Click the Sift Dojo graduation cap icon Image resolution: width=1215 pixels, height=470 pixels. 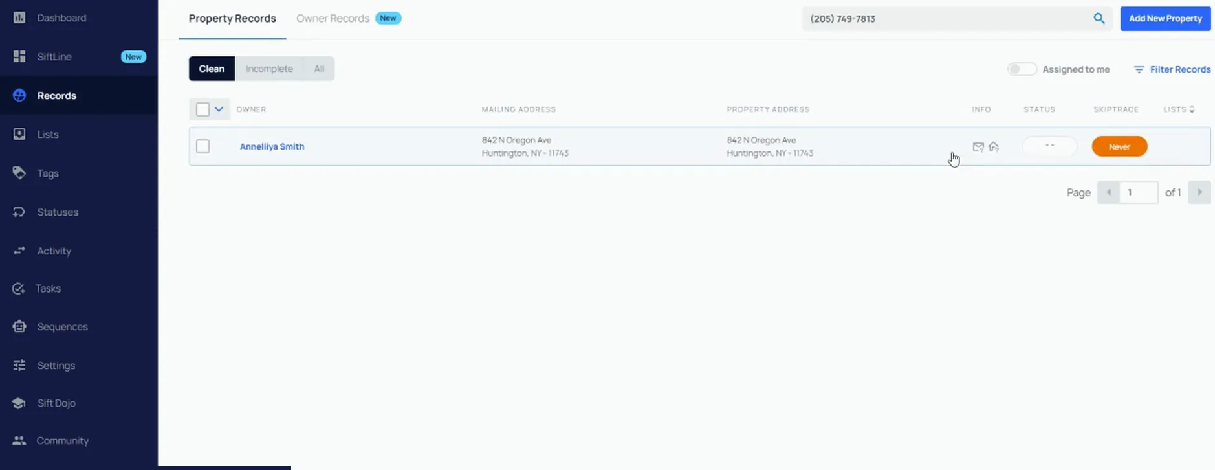click(x=19, y=403)
